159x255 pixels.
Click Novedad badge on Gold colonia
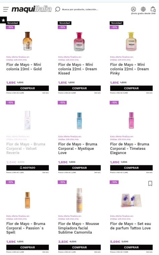[x=13, y=23]
